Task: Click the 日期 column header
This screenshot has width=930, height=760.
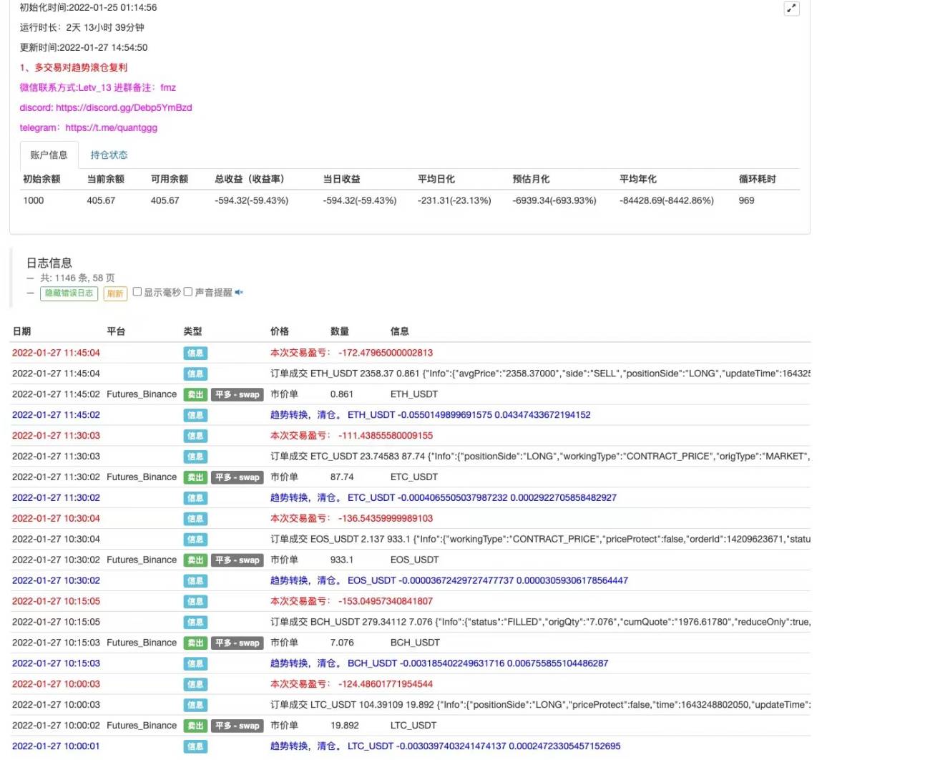Action: (21, 331)
